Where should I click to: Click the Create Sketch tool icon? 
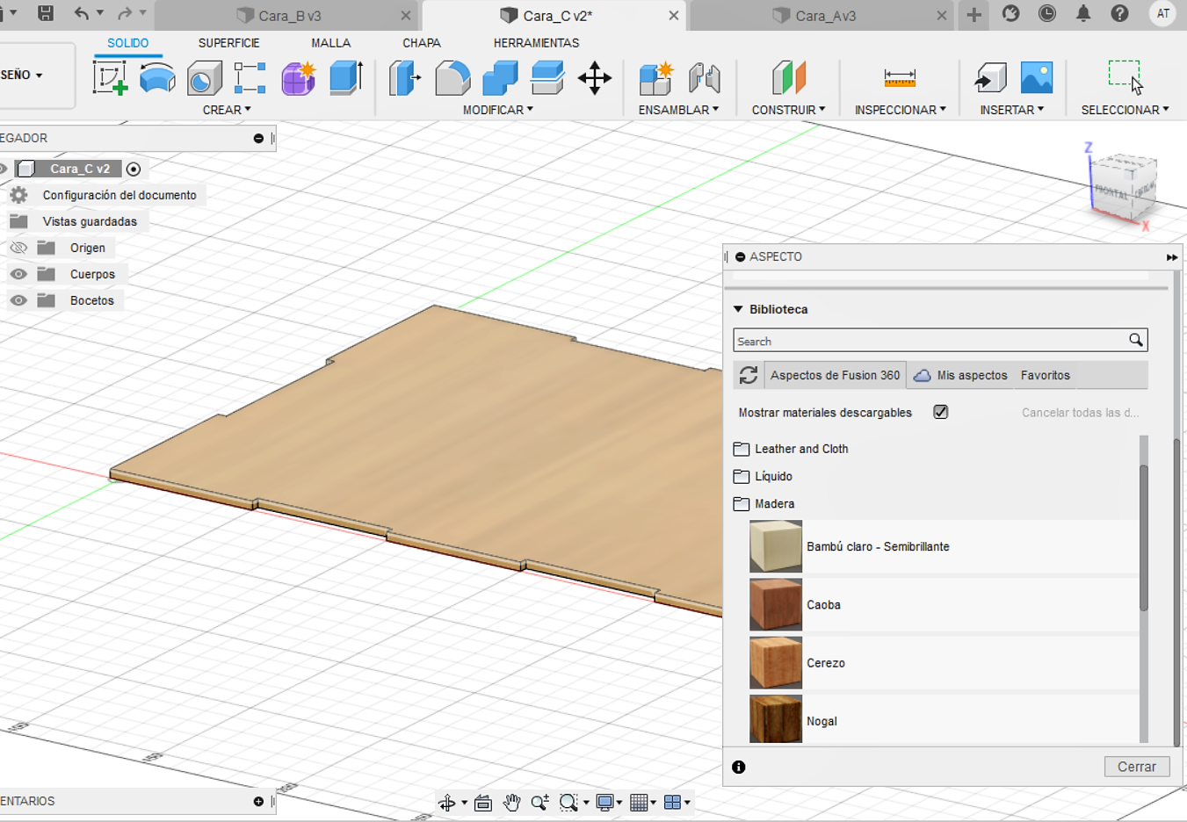(x=111, y=77)
